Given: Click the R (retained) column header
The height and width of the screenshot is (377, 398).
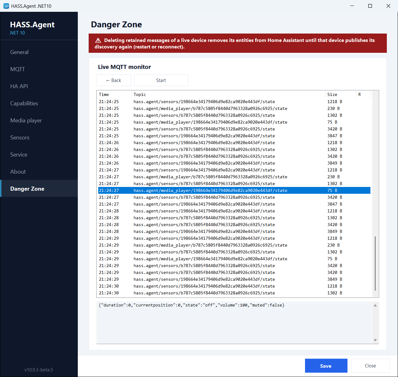Looking at the screenshot, I should tap(363, 94).
